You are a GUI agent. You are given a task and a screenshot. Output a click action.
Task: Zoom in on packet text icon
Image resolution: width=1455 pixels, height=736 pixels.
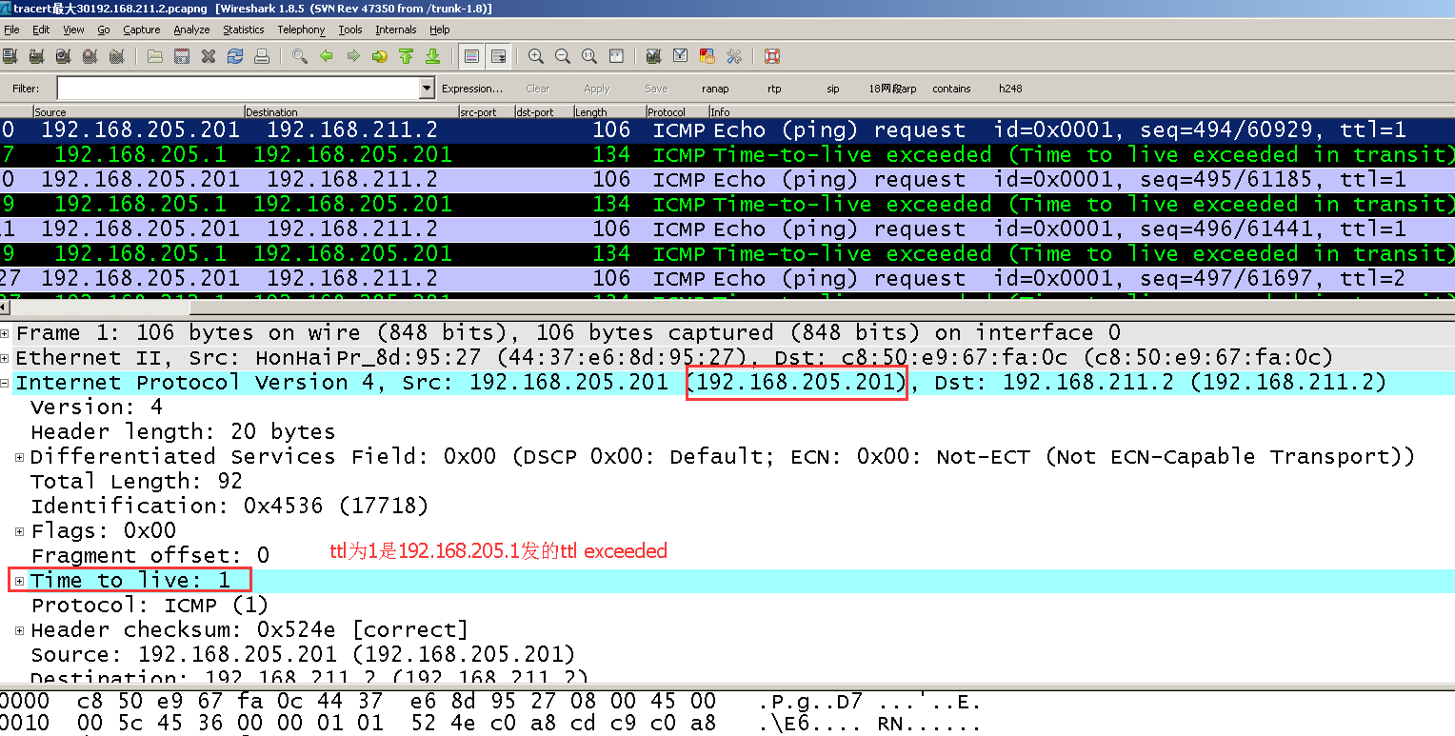coord(536,56)
